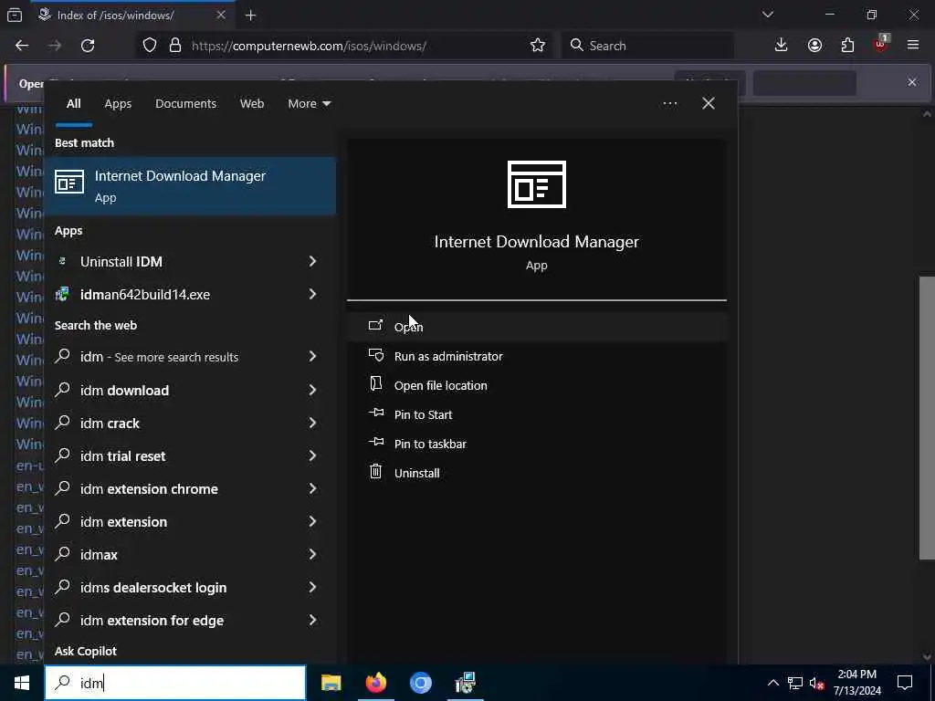Expand Uninstall IDM result arrow
The width and height of the screenshot is (935, 701).
[312, 261]
